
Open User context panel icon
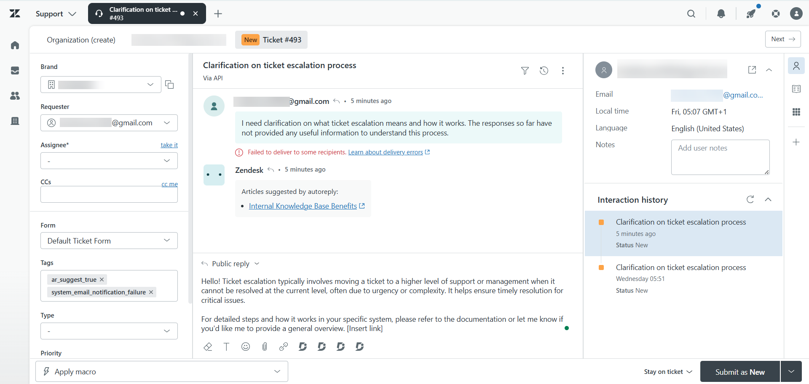(x=796, y=66)
